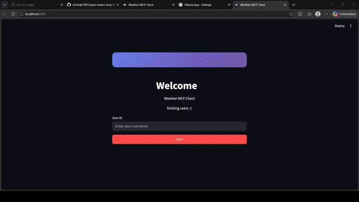Open the favorites list icon

(309, 14)
